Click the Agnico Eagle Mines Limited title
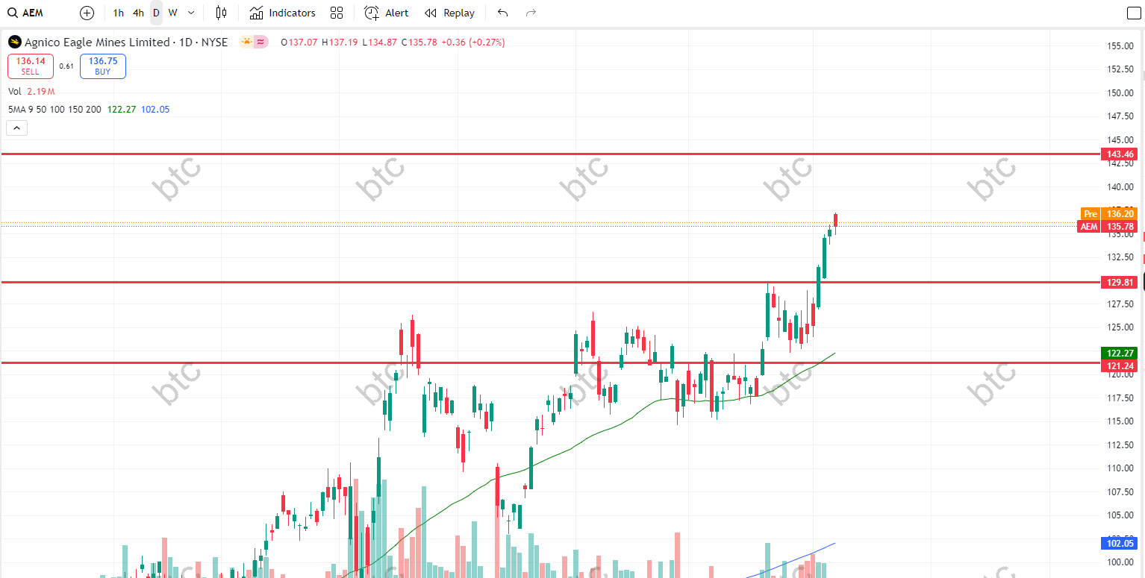 pyautogui.click(x=97, y=43)
